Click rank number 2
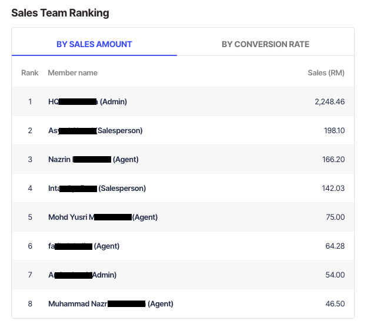The width and height of the screenshot is (367, 330). coord(30,130)
